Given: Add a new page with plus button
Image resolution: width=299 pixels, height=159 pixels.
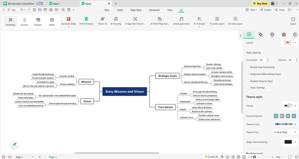Looking at the screenshot, I should pyautogui.click(x=40, y=157).
